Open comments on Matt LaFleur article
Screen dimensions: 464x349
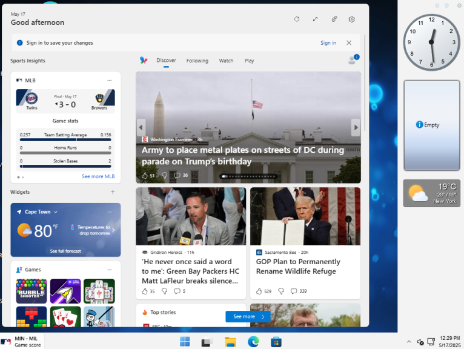tap(177, 291)
